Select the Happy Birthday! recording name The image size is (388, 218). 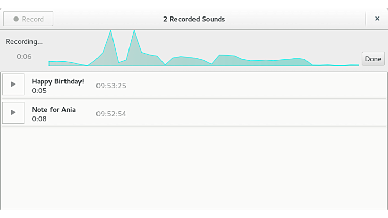tap(58, 81)
